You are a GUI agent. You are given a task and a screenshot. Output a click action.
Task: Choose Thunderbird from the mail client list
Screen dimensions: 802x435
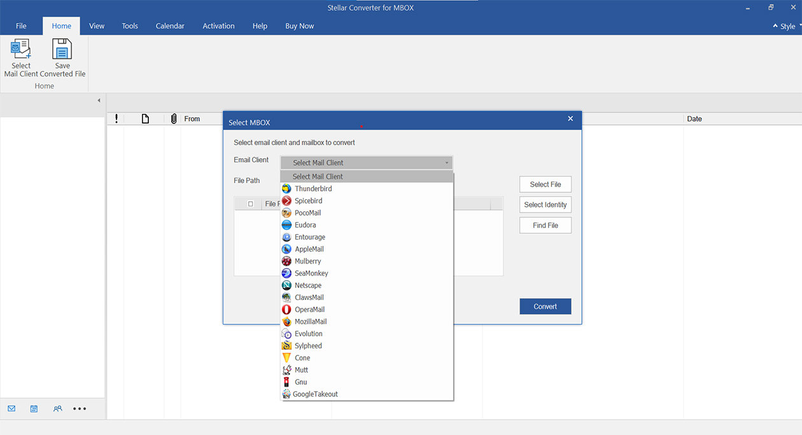click(x=313, y=189)
